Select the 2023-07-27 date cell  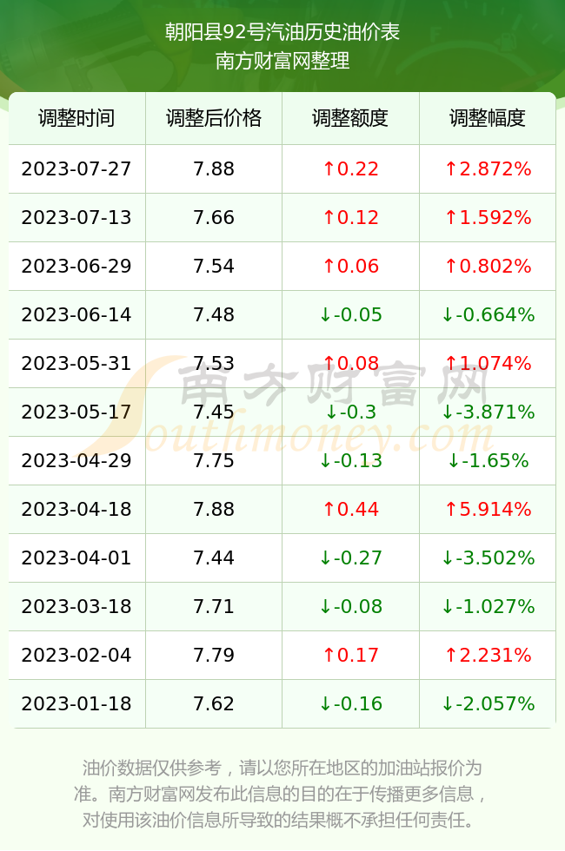point(76,168)
